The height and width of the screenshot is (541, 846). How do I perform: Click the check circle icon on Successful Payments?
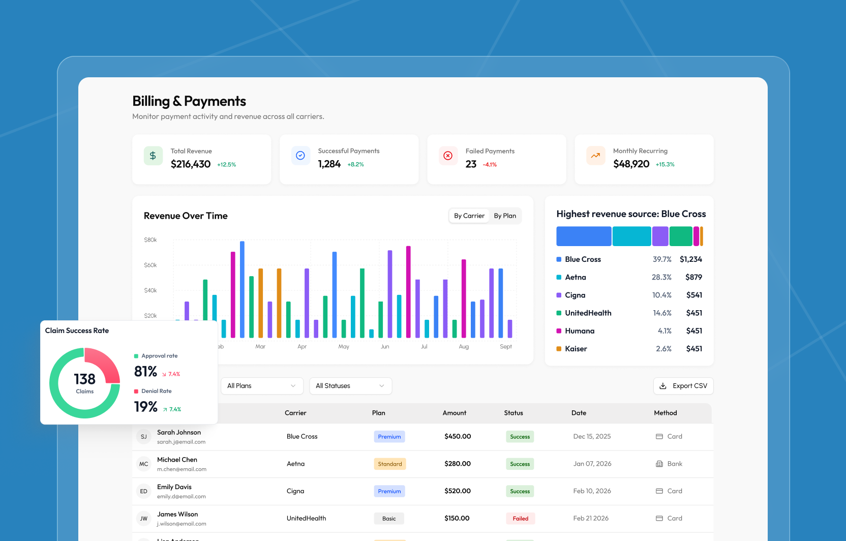point(300,156)
